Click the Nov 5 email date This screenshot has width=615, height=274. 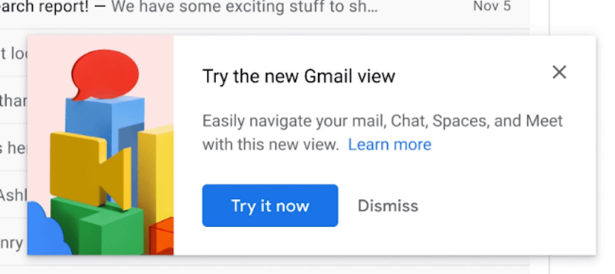point(491,7)
